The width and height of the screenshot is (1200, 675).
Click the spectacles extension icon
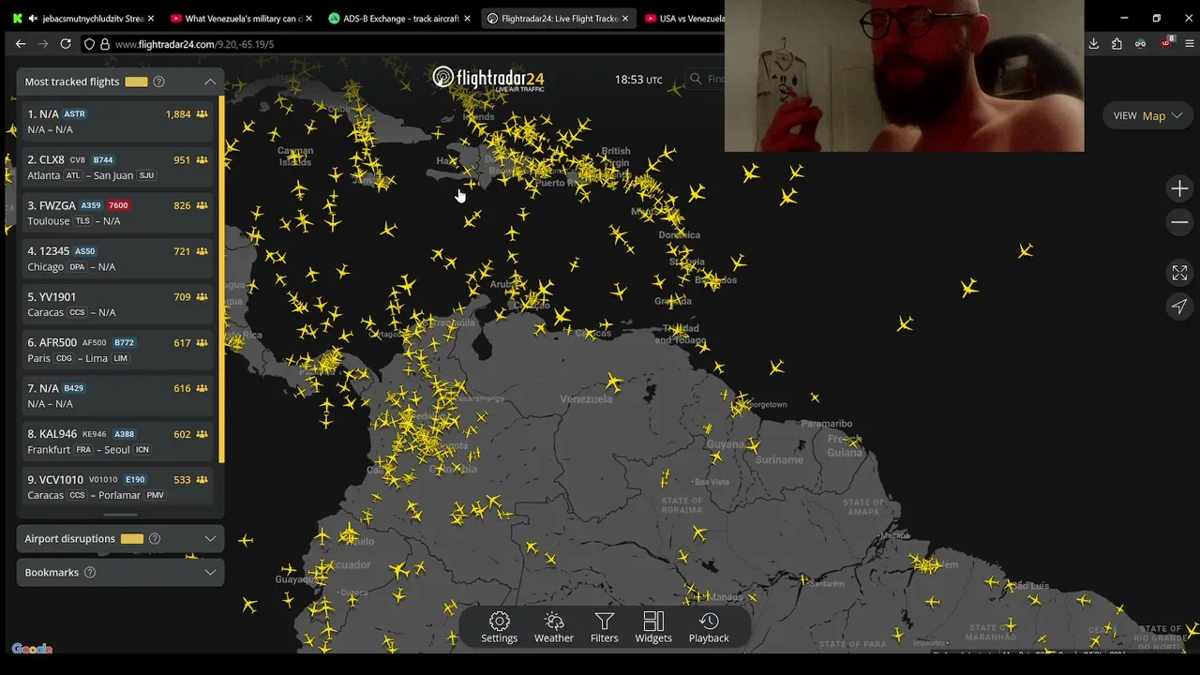(1140, 44)
